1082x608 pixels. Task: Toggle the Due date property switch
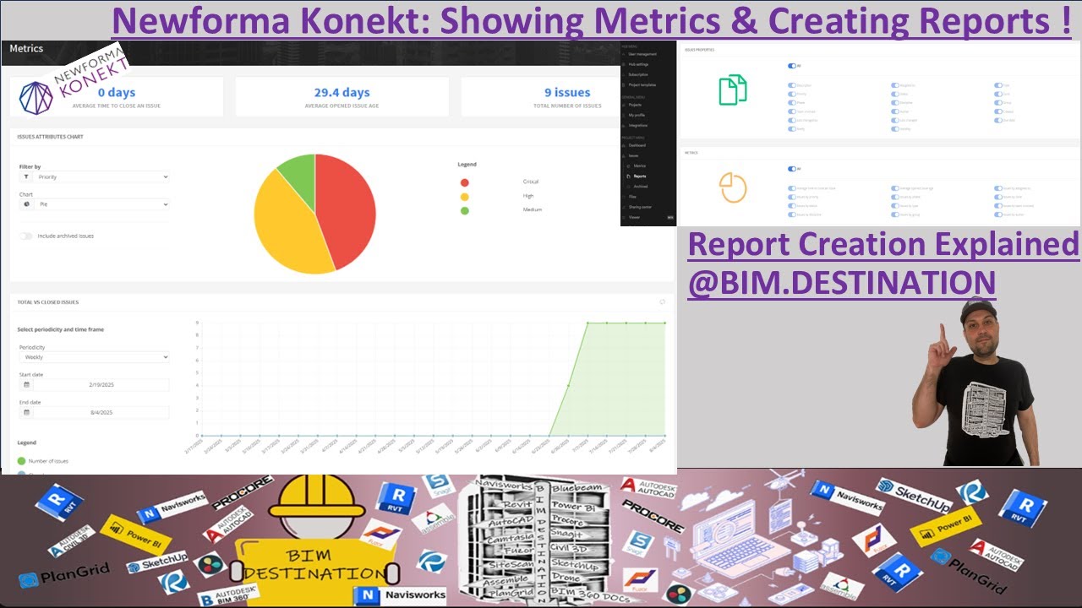998,121
